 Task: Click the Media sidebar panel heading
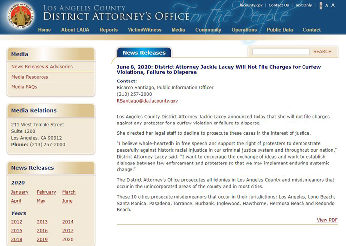coord(20,54)
